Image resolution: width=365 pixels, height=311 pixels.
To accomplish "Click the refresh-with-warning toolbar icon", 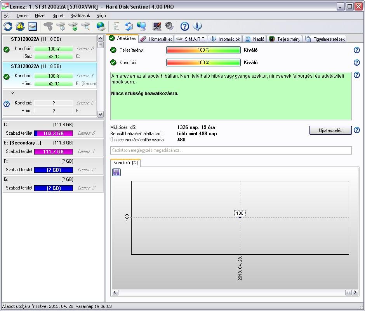I will click(x=20, y=26).
